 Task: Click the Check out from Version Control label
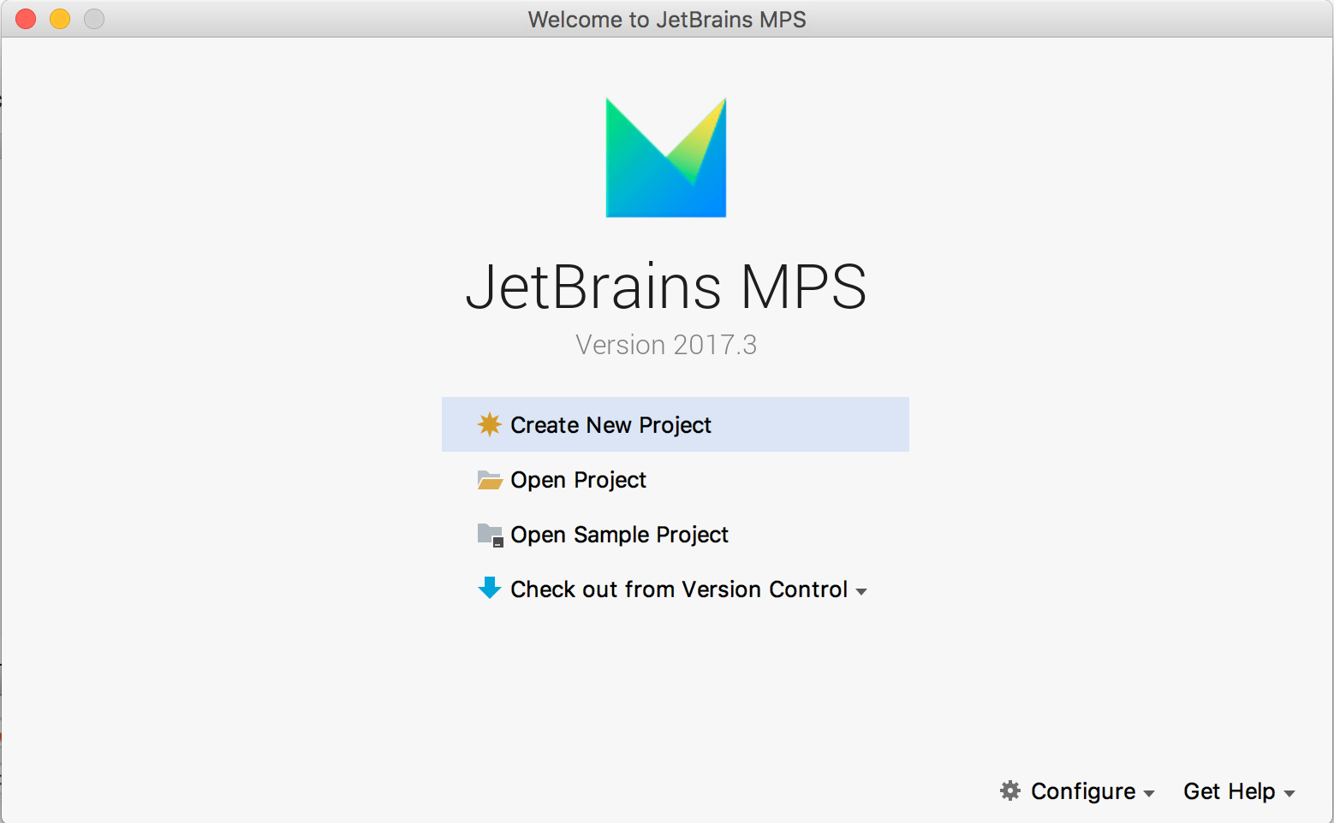point(679,589)
